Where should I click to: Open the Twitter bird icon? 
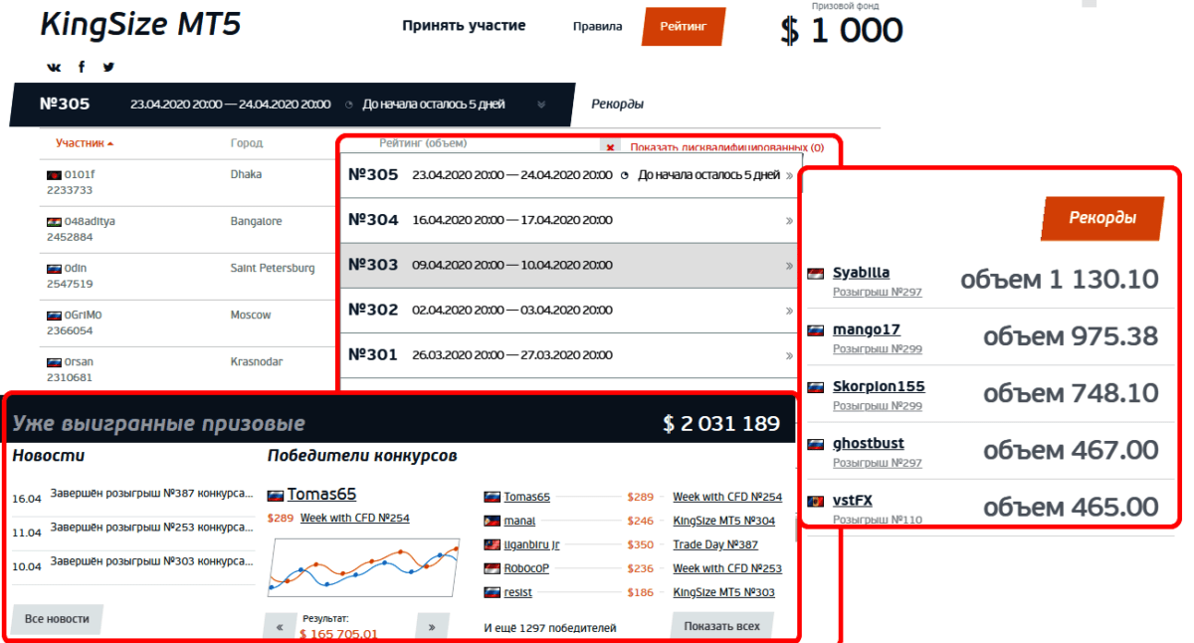(108, 67)
